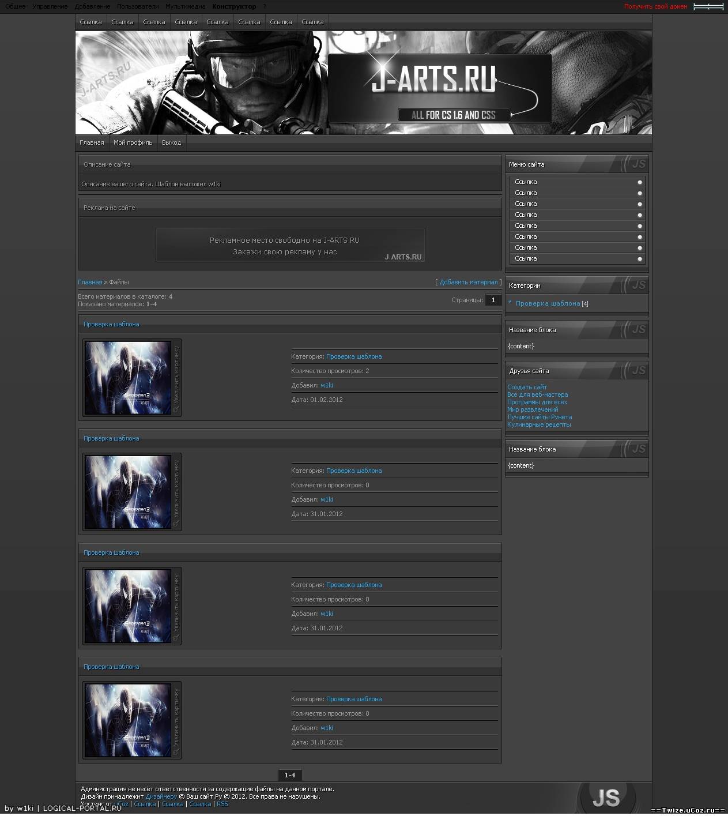Image resolution: width=728 pixels, height=816 pixels.
Task: Click the Меню сайта block header
Action: pyautogui.click(x=576, y=164)
